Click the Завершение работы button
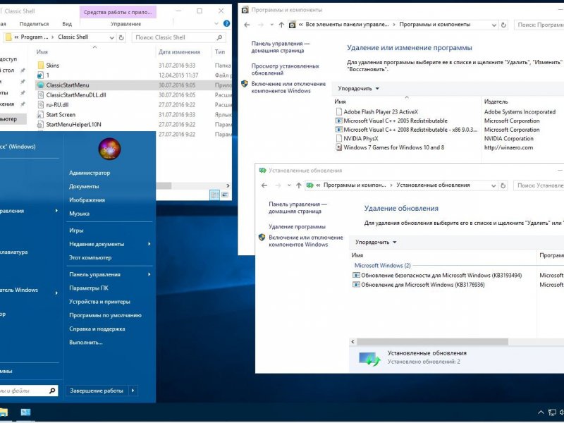The height and width of the screenshot is (423, 564). coord(97,391)
